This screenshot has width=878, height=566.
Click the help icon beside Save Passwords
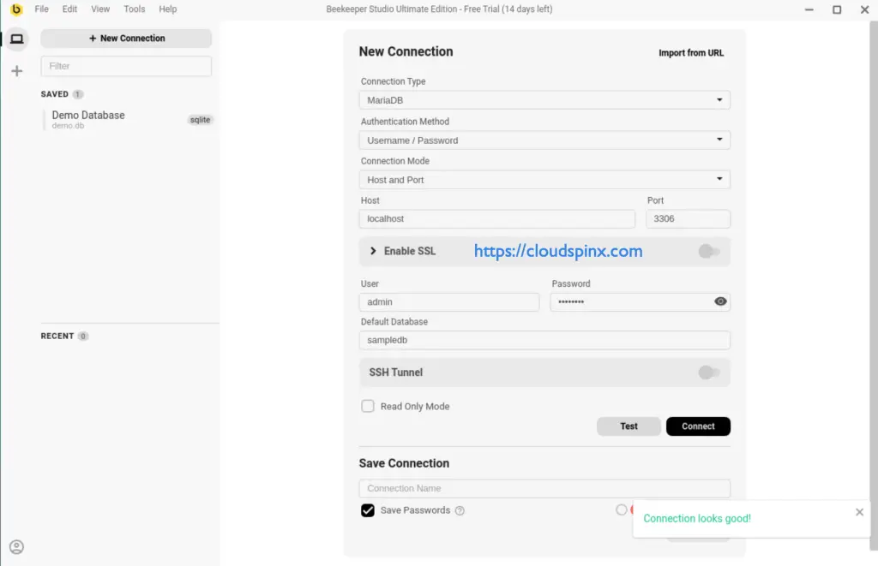click(x=460, y=510)
